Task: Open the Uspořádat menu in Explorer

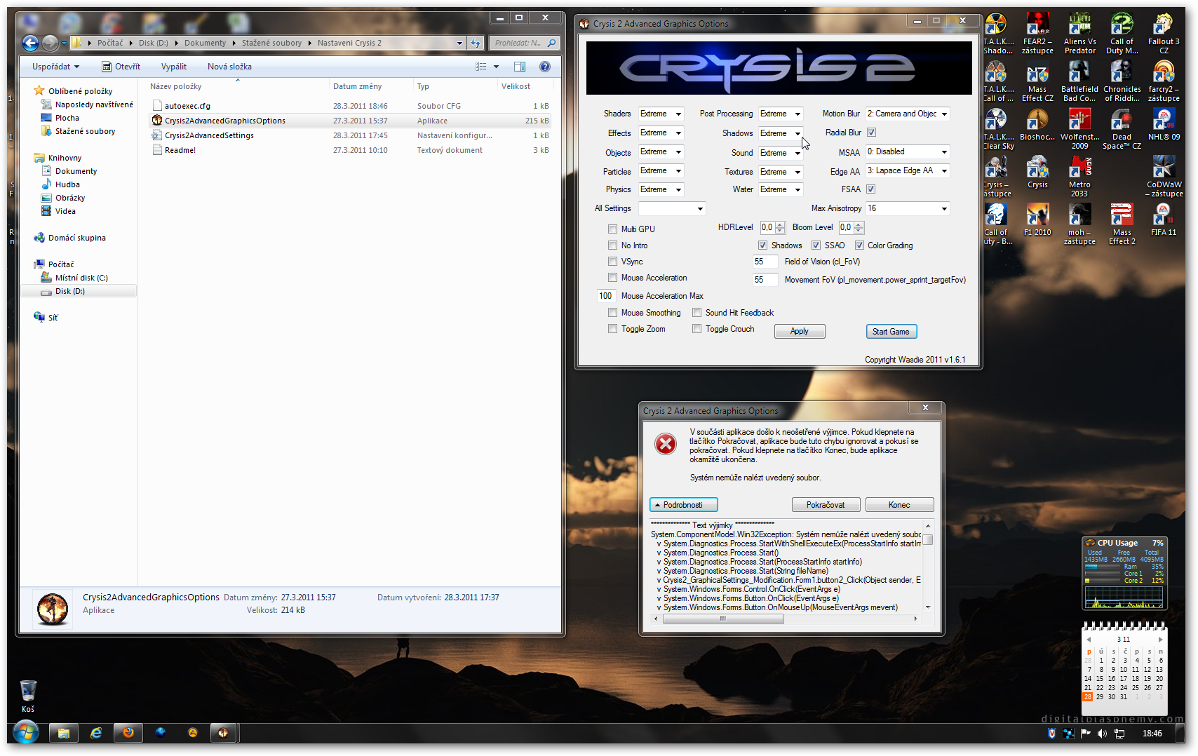Action: click(55, 67)
